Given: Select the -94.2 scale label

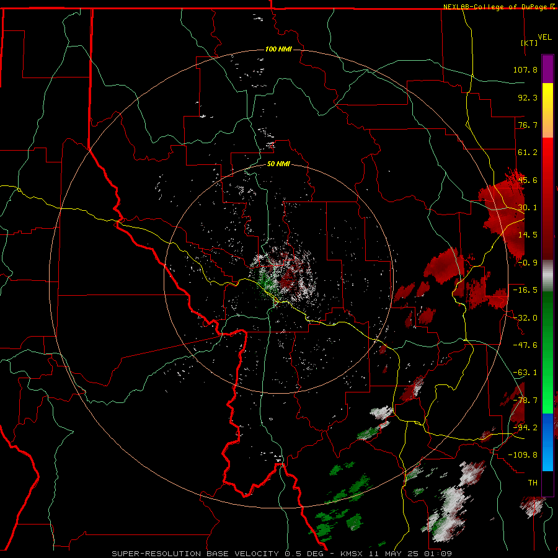Looking at the screenshot, I should (525, 427).
